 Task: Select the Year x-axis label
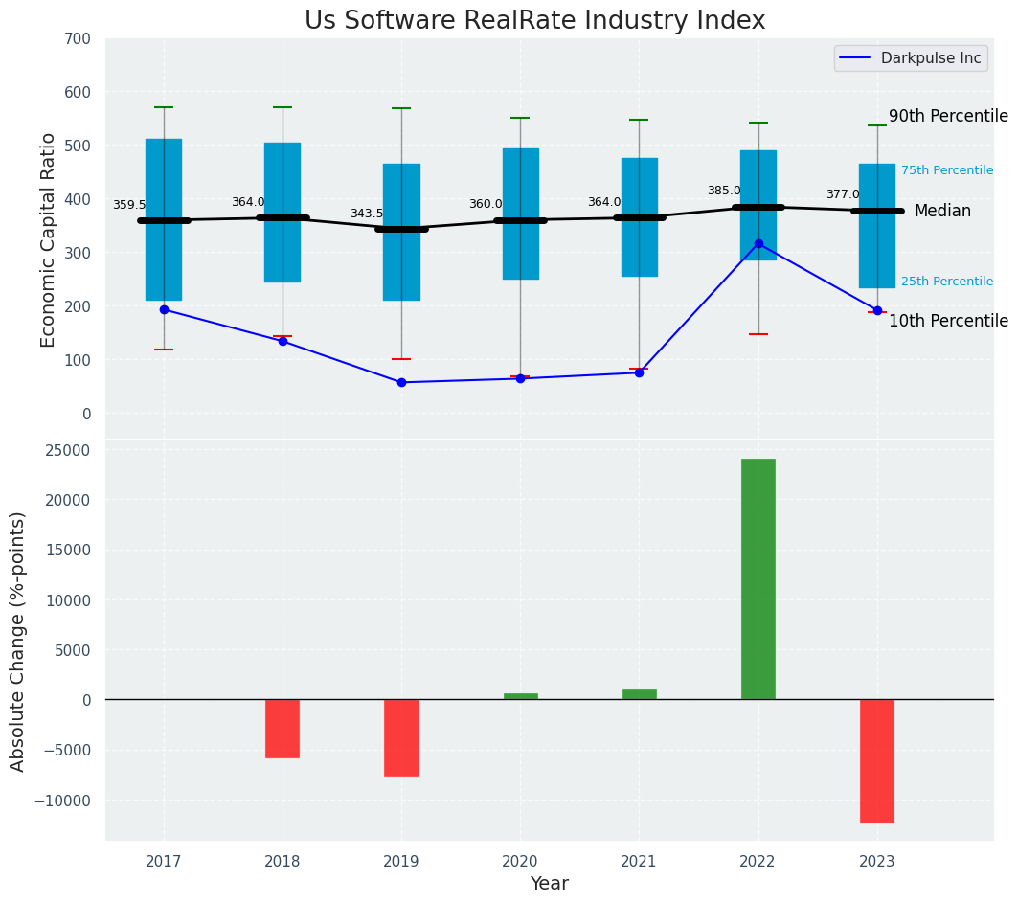[549, 883]
